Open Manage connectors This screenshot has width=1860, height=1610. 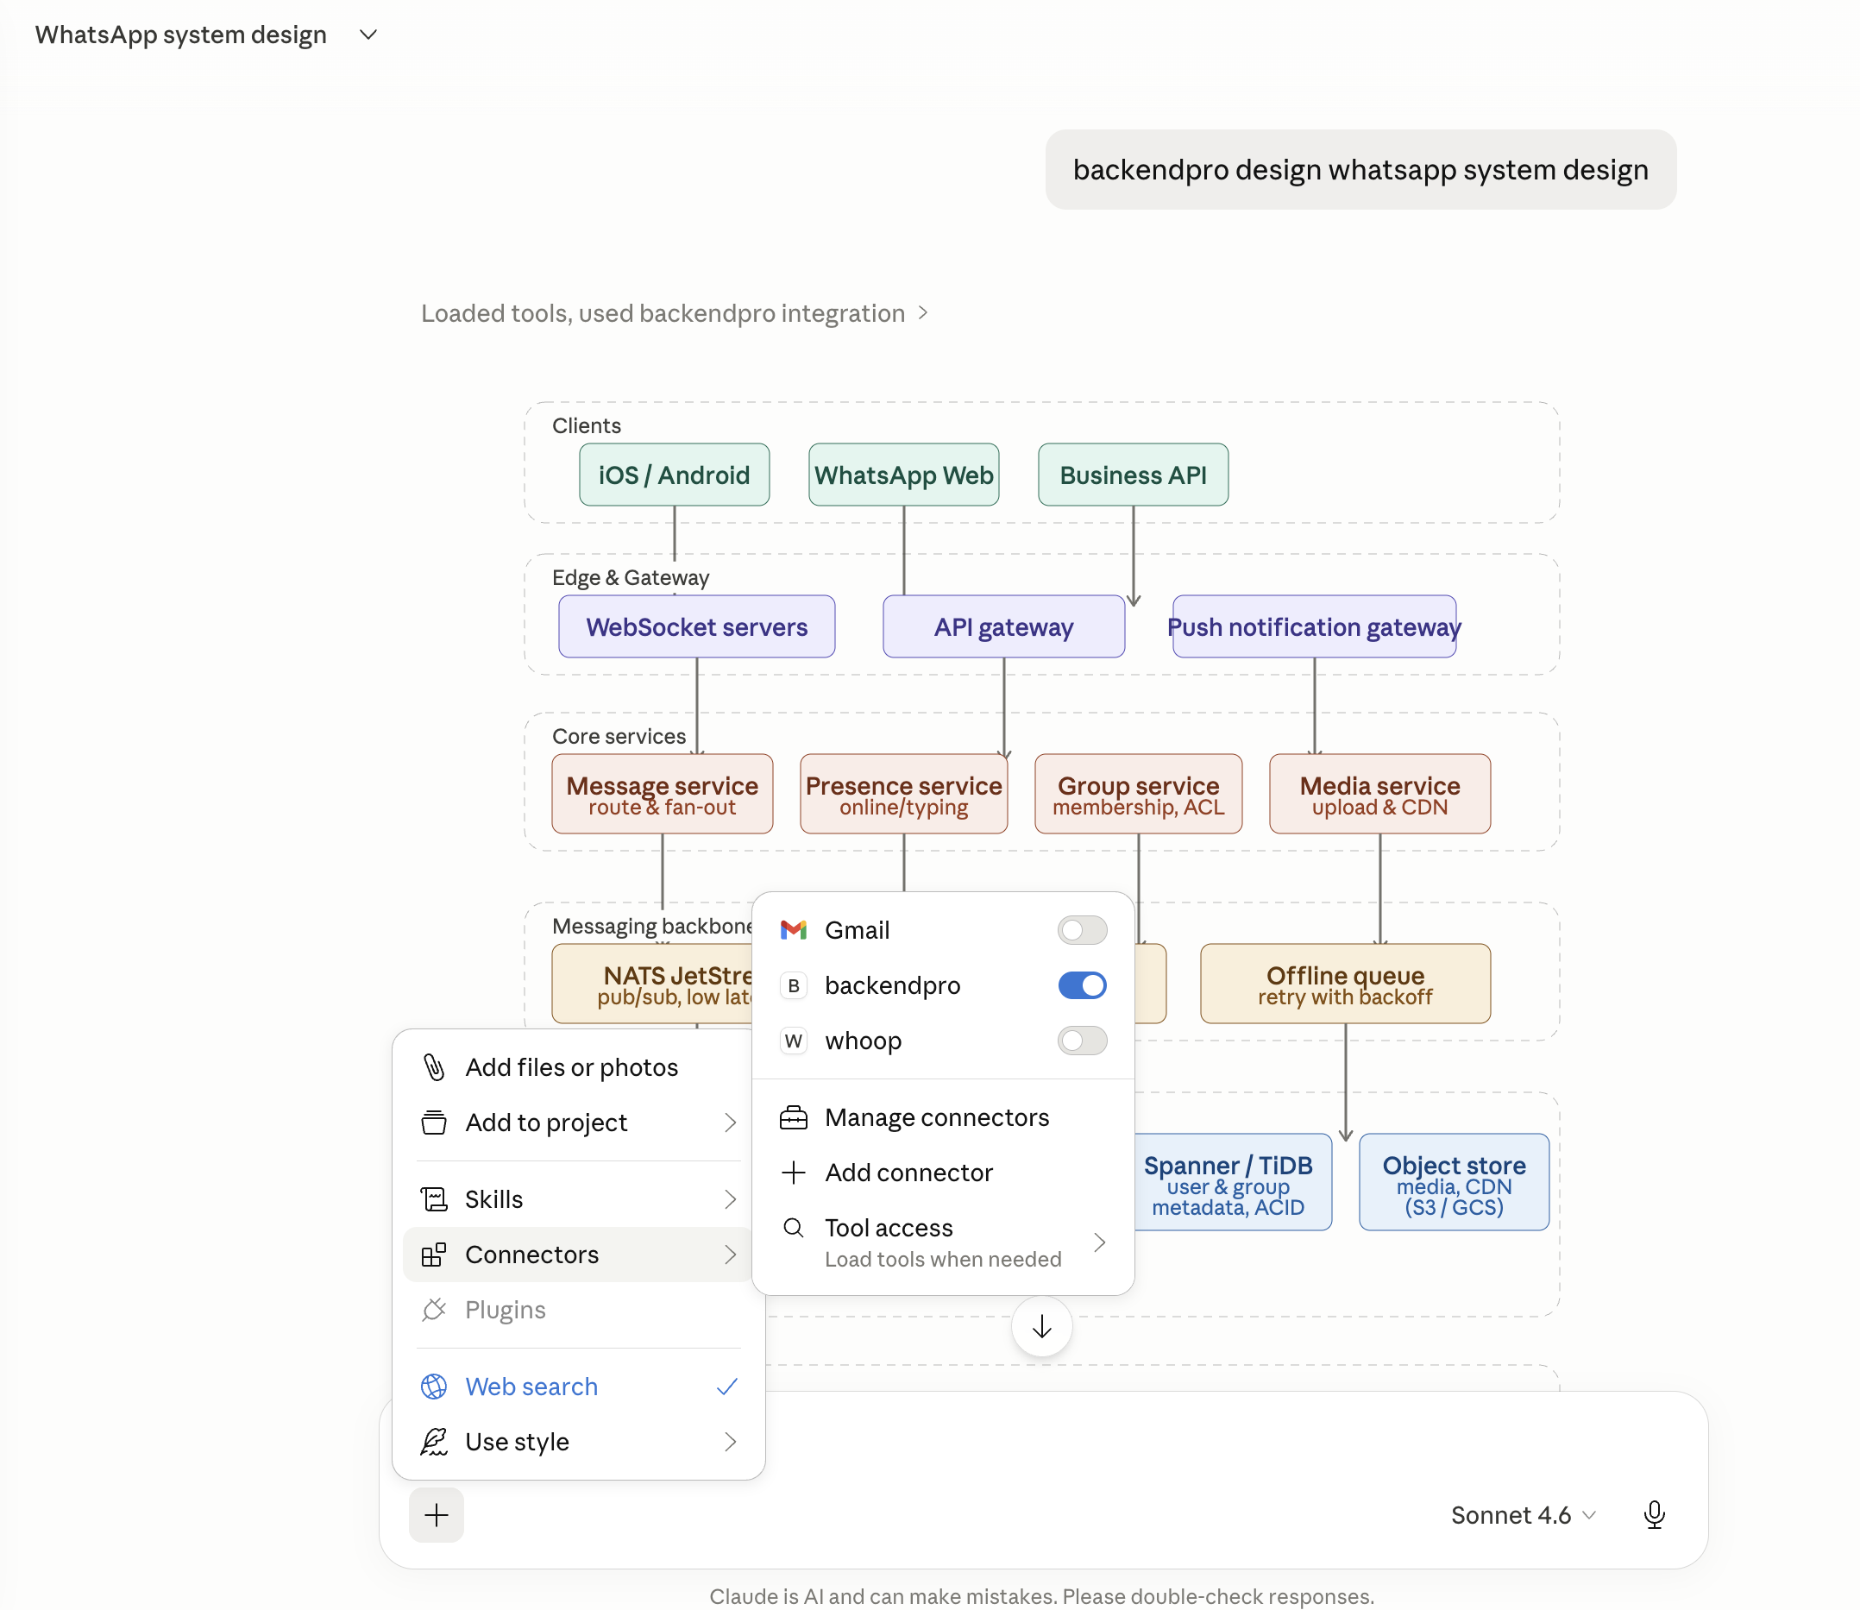[943, 1117]
